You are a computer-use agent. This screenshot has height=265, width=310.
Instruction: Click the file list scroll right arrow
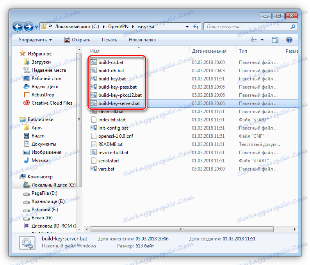295,229
